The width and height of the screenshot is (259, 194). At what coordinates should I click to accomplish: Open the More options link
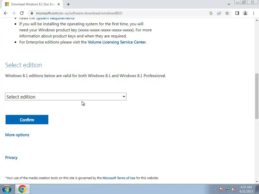tap(17, 135)
